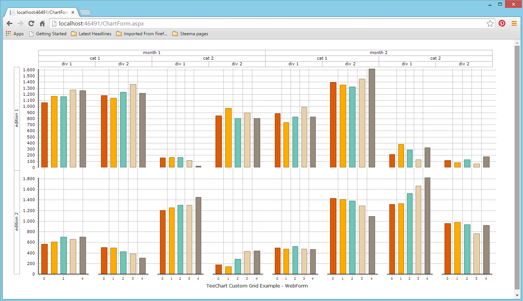Open a new browser tab
523x301 pixels.
[x=85, y=12]
